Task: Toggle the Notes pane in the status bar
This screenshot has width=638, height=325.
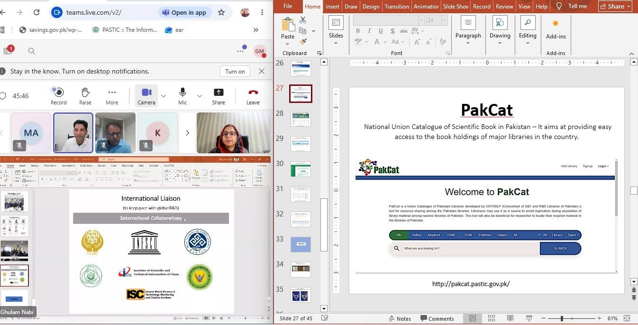Action: pyautogui.click(x=400, y=318)
